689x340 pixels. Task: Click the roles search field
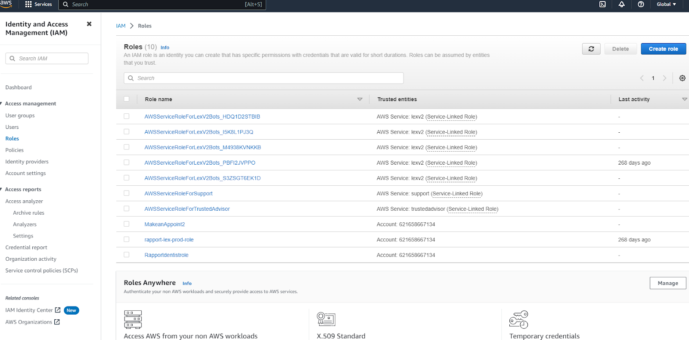(264, 78)
